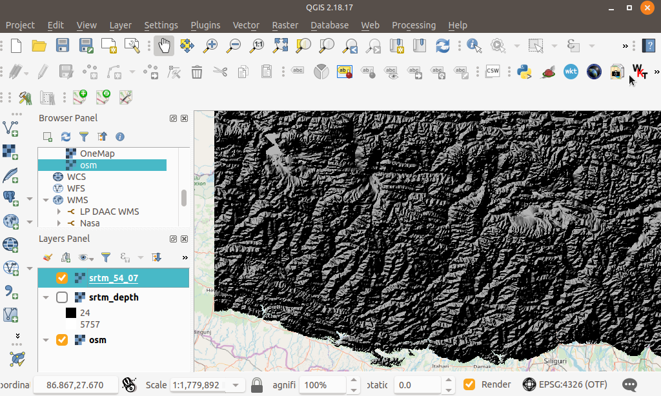Collapse the WMS tree node
This screenshot has height=396, width=661.
click(x=46, y=200)
